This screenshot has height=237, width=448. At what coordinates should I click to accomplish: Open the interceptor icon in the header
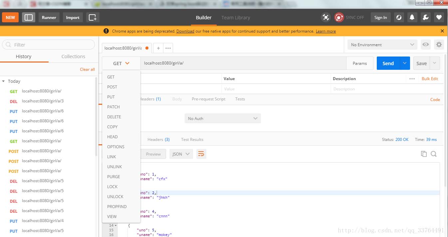(x=326, y=17)
